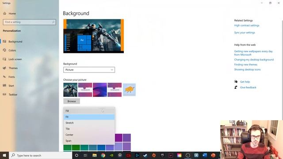Viewport: 283px width, 159px height.
Task: Pick the bright blue color swatch
Action: pos(101,148)
